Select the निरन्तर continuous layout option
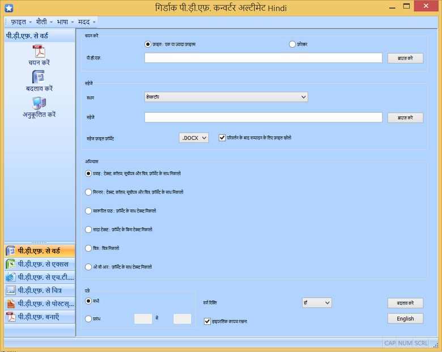The height and width of the screenshot is (352, 442). (88, 192)
